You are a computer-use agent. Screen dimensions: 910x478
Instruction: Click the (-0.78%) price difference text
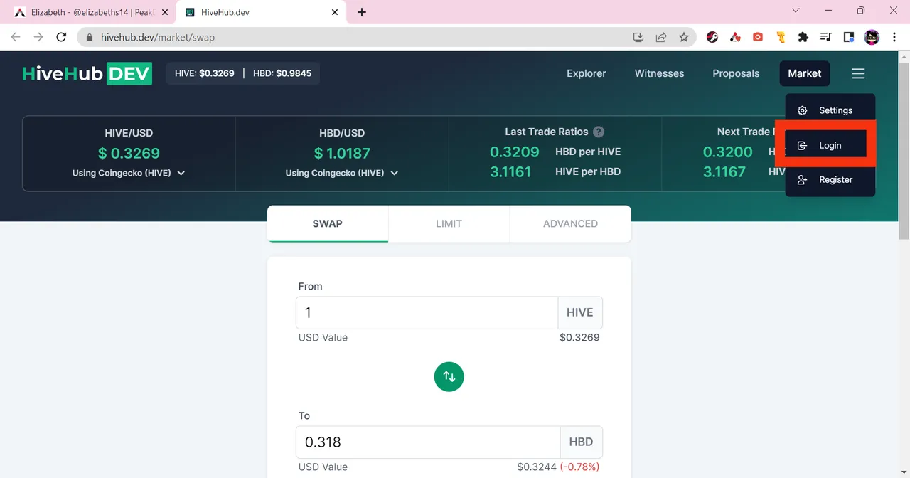tap(580, 467)
